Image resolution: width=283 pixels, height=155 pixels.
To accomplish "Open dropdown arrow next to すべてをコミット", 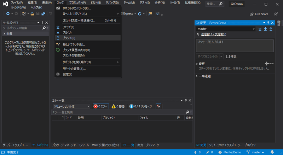I will [221, 56].
